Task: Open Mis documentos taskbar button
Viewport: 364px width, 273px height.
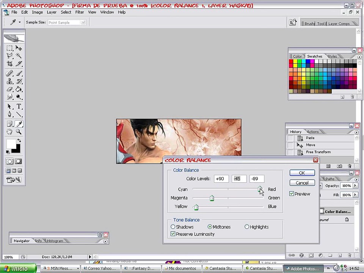Action: pyautogui.click(x=182, y=268)
